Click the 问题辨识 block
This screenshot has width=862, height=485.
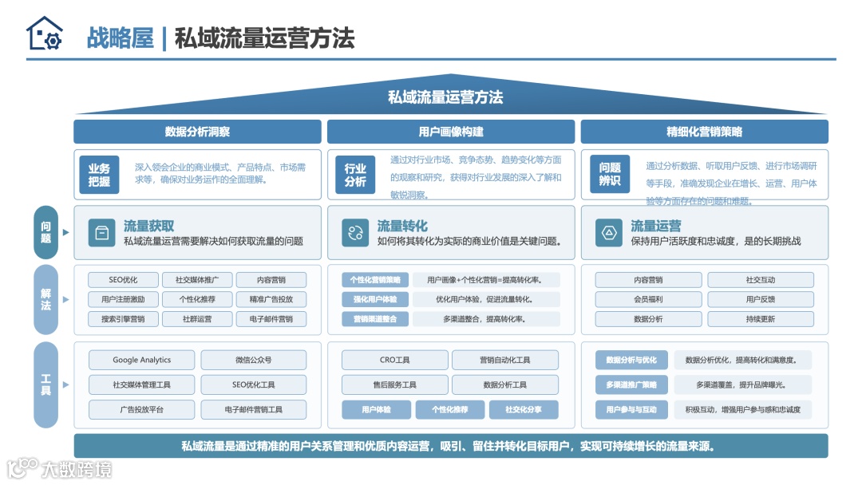tap(610, 174)
